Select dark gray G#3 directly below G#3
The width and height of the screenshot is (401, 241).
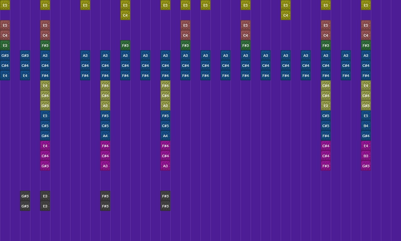pos(25,206)
